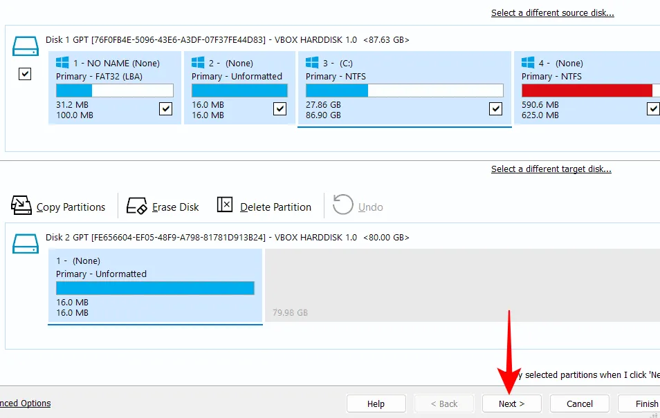The height and width of the screenshot is (418, 660).
Task: Click partition 1 usage bar 31.2 MB
Action: point(114,91)
